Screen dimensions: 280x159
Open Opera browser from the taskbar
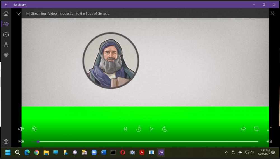(x=123, y=152)
